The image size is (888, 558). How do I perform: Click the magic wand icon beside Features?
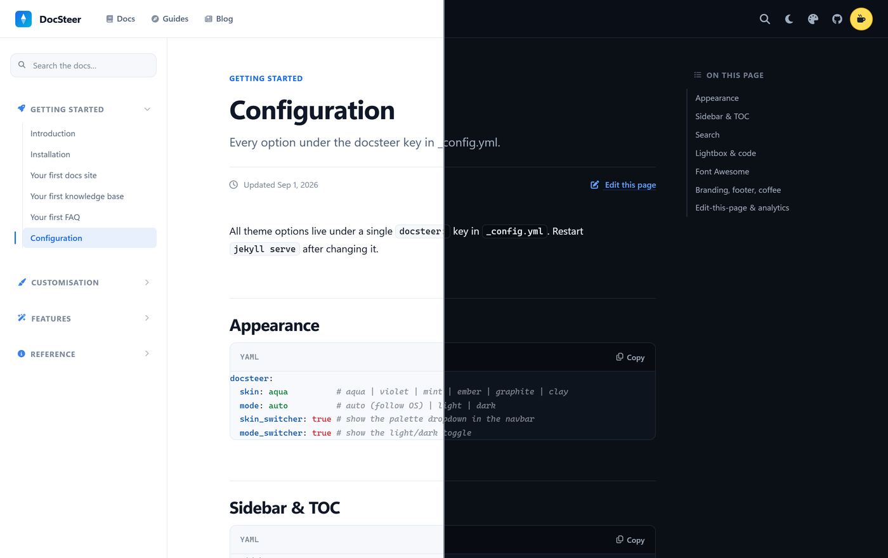click(22, 318)
